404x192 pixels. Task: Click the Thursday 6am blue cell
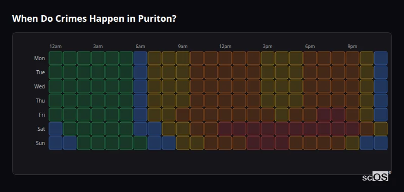(140, 101)
